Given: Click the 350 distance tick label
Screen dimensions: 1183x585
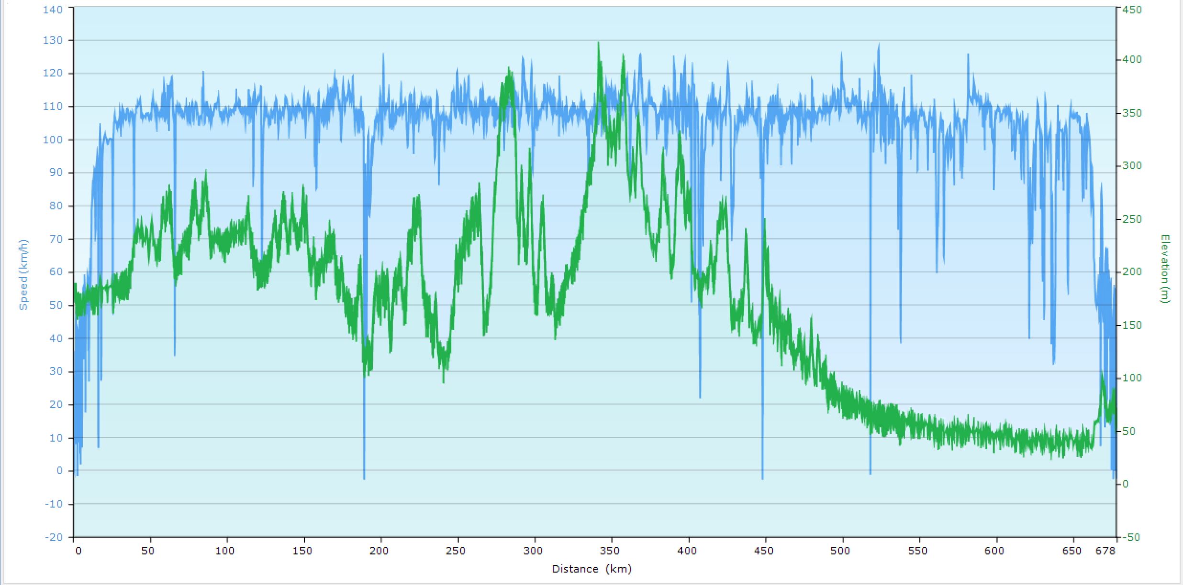Looking at the screenshot, I should (x=610, y=551).
